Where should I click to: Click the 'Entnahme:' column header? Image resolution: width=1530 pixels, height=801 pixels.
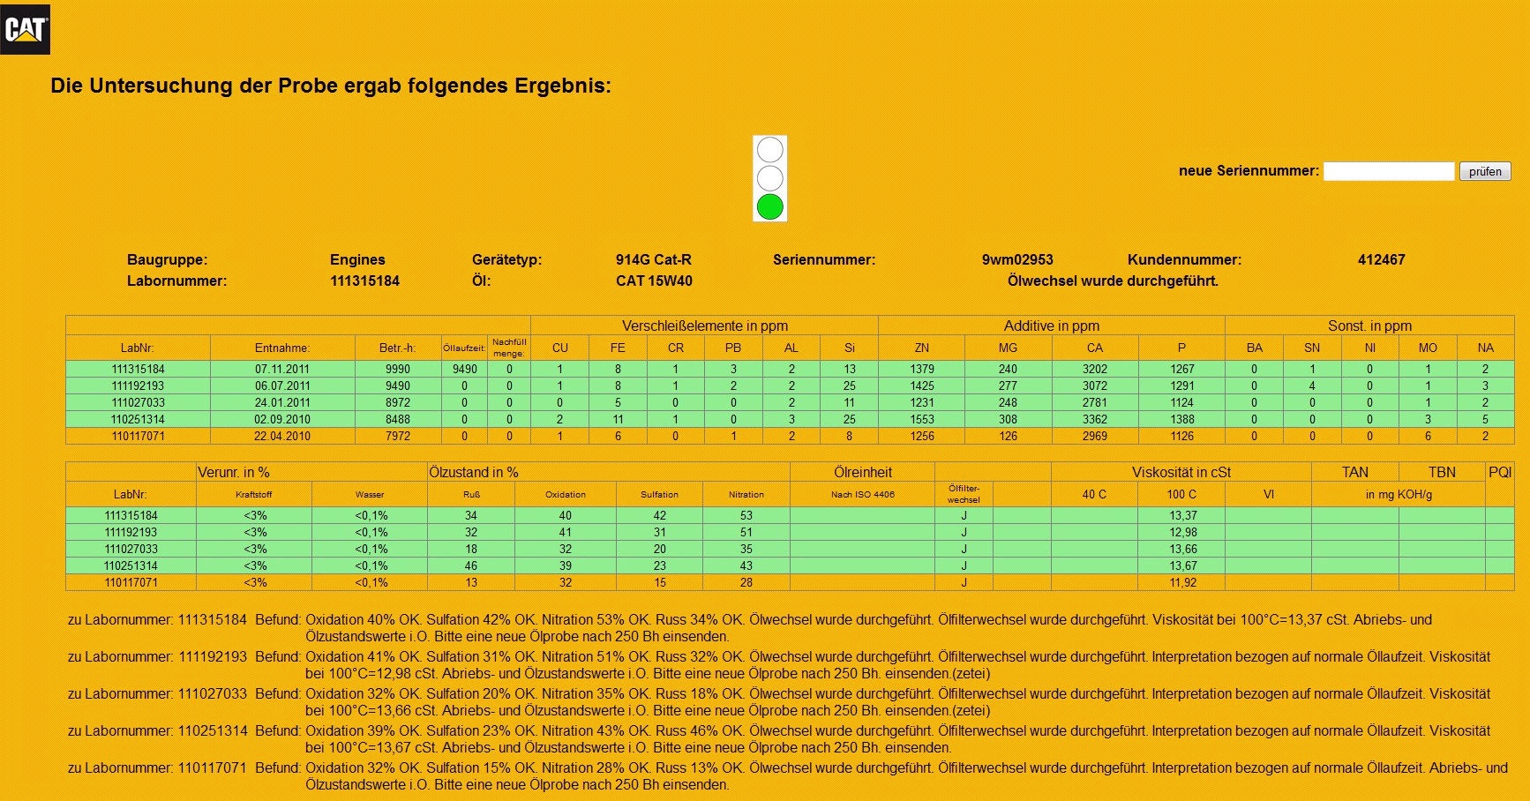click(282, 348)
